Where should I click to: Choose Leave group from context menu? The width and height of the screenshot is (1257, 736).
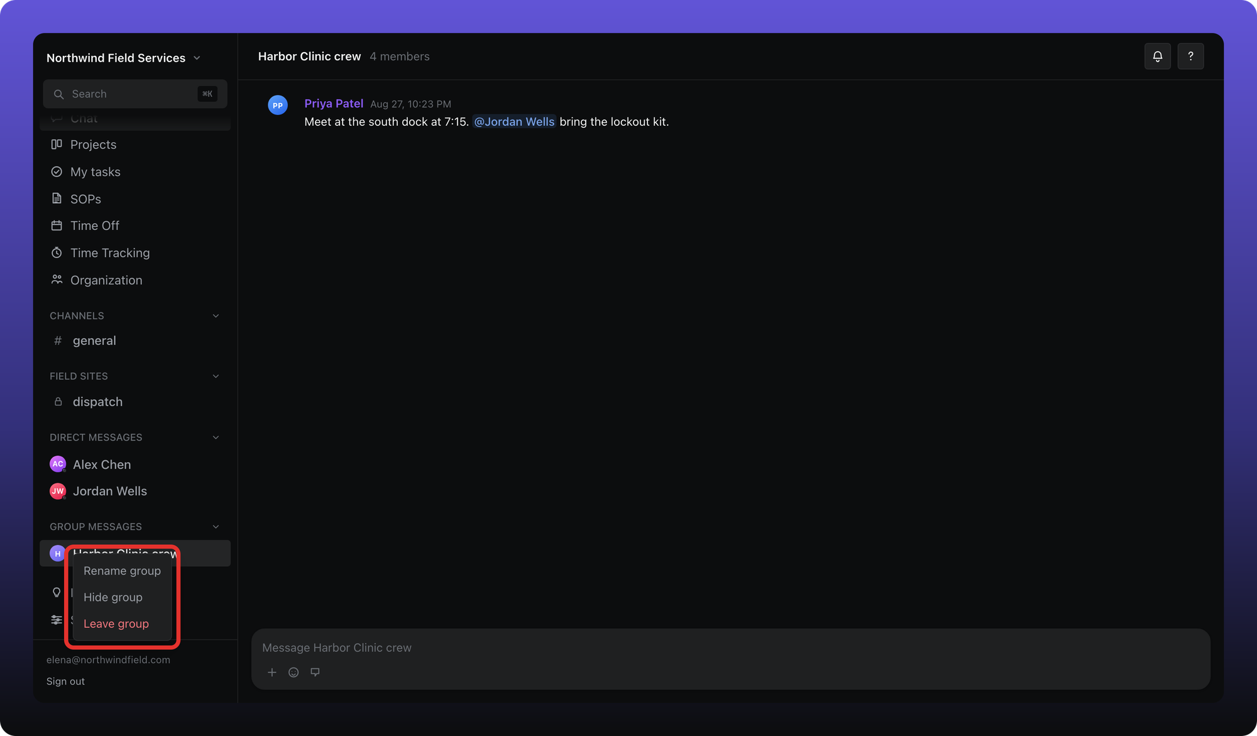[x=122, y=623]
